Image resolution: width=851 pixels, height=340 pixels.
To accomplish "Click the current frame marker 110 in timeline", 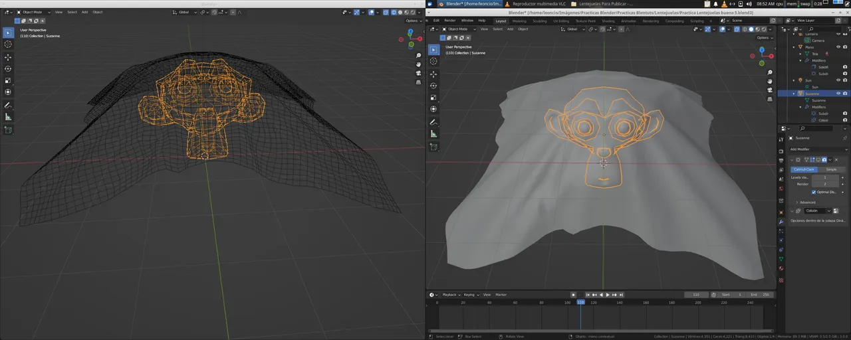I will pyautogui.click(x=580, y=302).
